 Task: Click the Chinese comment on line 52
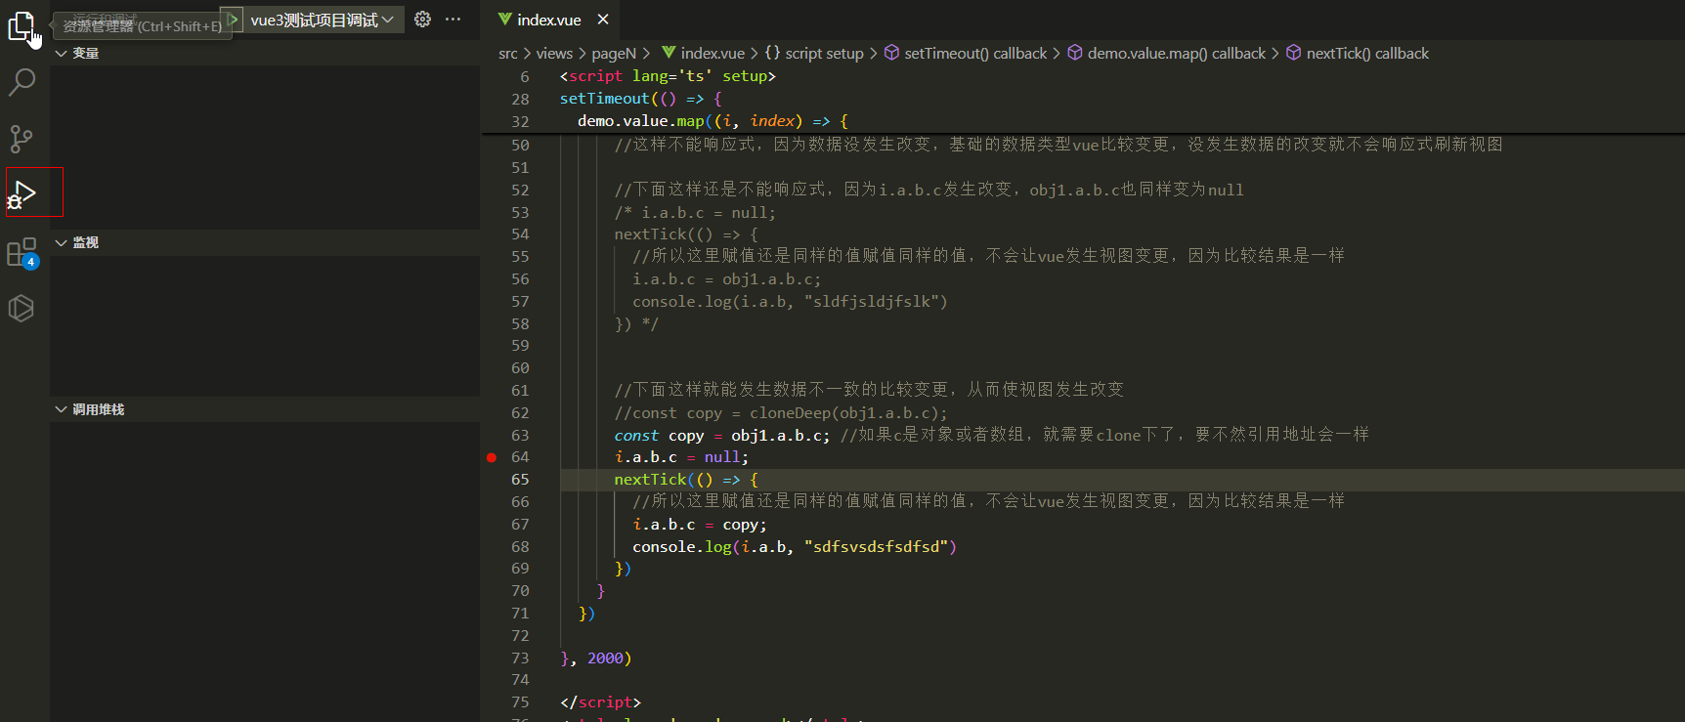pyautogui.click(x=929, y=190)
